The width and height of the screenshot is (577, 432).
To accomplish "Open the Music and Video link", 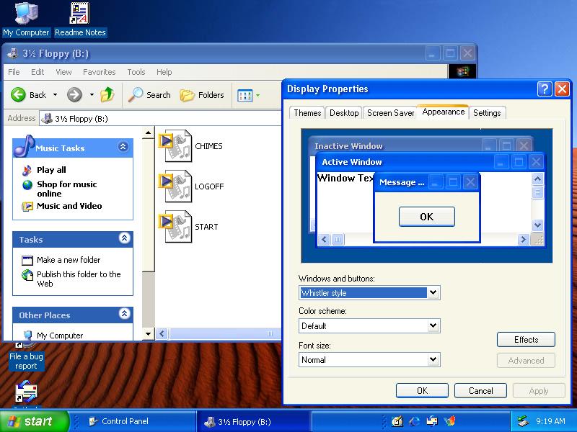I will click(69, 206).
